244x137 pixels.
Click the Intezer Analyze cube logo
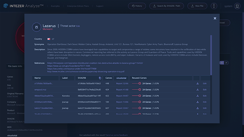point(6,6)
